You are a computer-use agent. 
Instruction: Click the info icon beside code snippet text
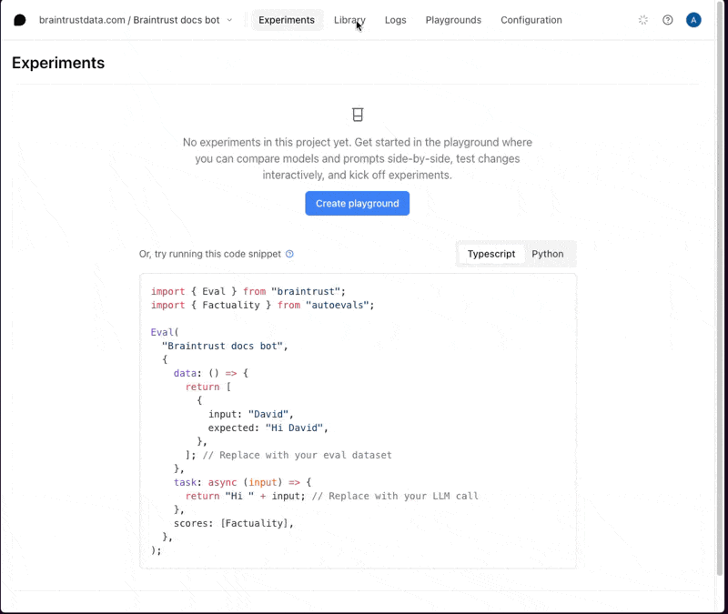pos(289,255)
